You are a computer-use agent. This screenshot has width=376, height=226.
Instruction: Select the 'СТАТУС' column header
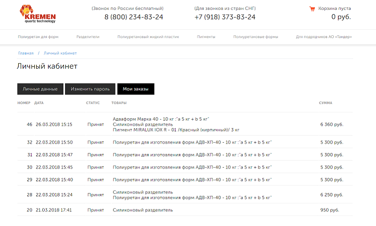93,103
